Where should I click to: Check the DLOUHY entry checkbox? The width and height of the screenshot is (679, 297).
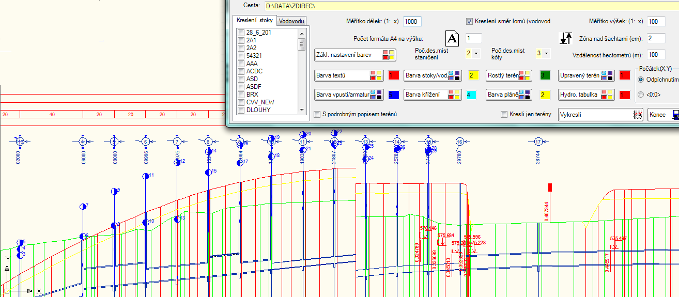point(241,110)
